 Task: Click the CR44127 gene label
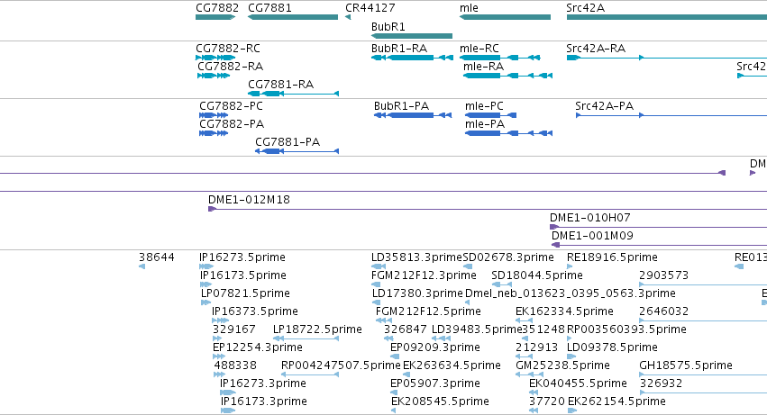point(370,8)
